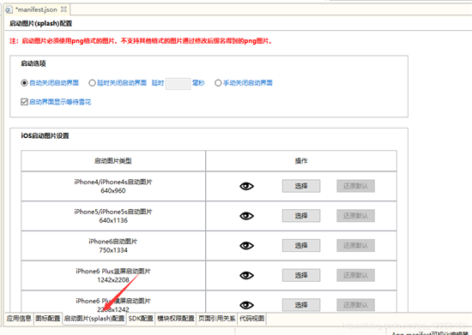Choose image for iPhone4/iPhone4s 640x960 row

point(301,186)
